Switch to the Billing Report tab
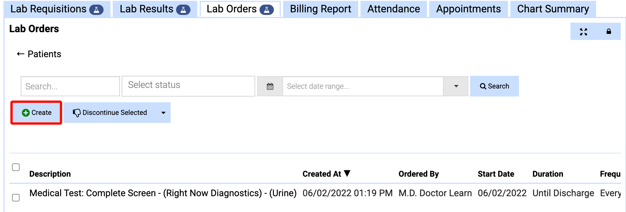Screen dimensions: 626x212 click(x=320, y=9)
